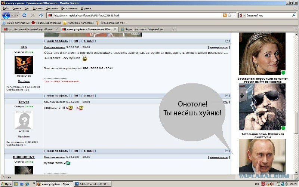
Task: Bookmark this page with the star icon
Action: coord(229,15)
